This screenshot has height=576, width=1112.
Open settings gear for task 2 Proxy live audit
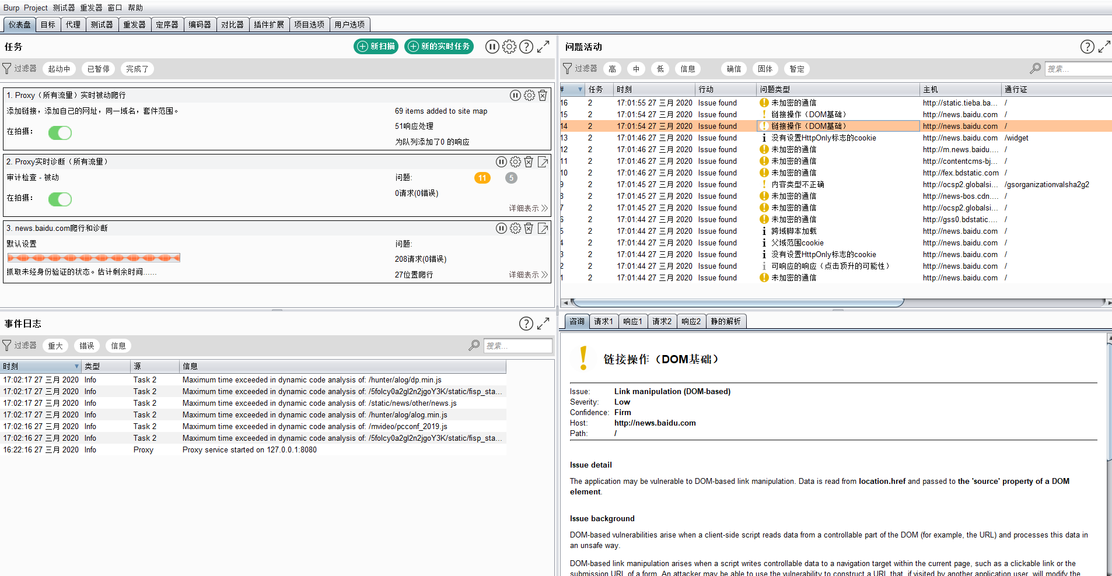(515, 161)
